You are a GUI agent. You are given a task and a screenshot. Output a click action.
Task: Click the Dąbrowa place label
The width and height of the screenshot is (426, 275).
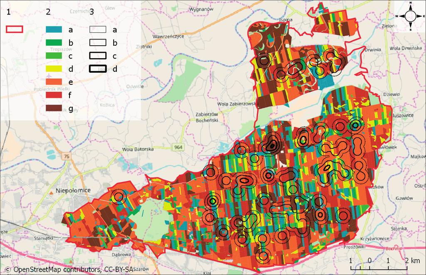tap(121, 255)
